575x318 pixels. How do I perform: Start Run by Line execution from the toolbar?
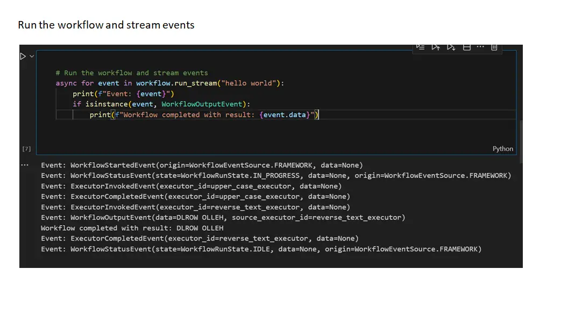click(x=420, y=47)
